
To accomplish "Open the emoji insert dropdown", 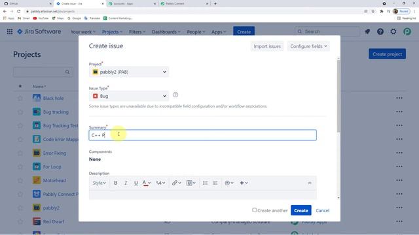I will (229, 183).
